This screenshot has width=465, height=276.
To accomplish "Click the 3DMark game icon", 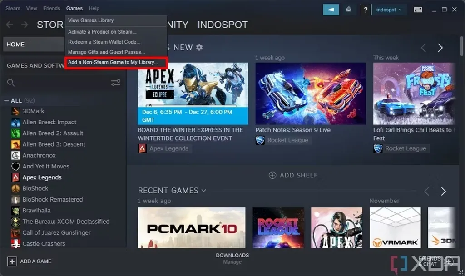I will coord(15,111).
